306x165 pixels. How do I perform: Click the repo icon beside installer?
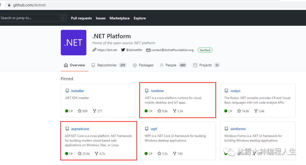point(67,91)
